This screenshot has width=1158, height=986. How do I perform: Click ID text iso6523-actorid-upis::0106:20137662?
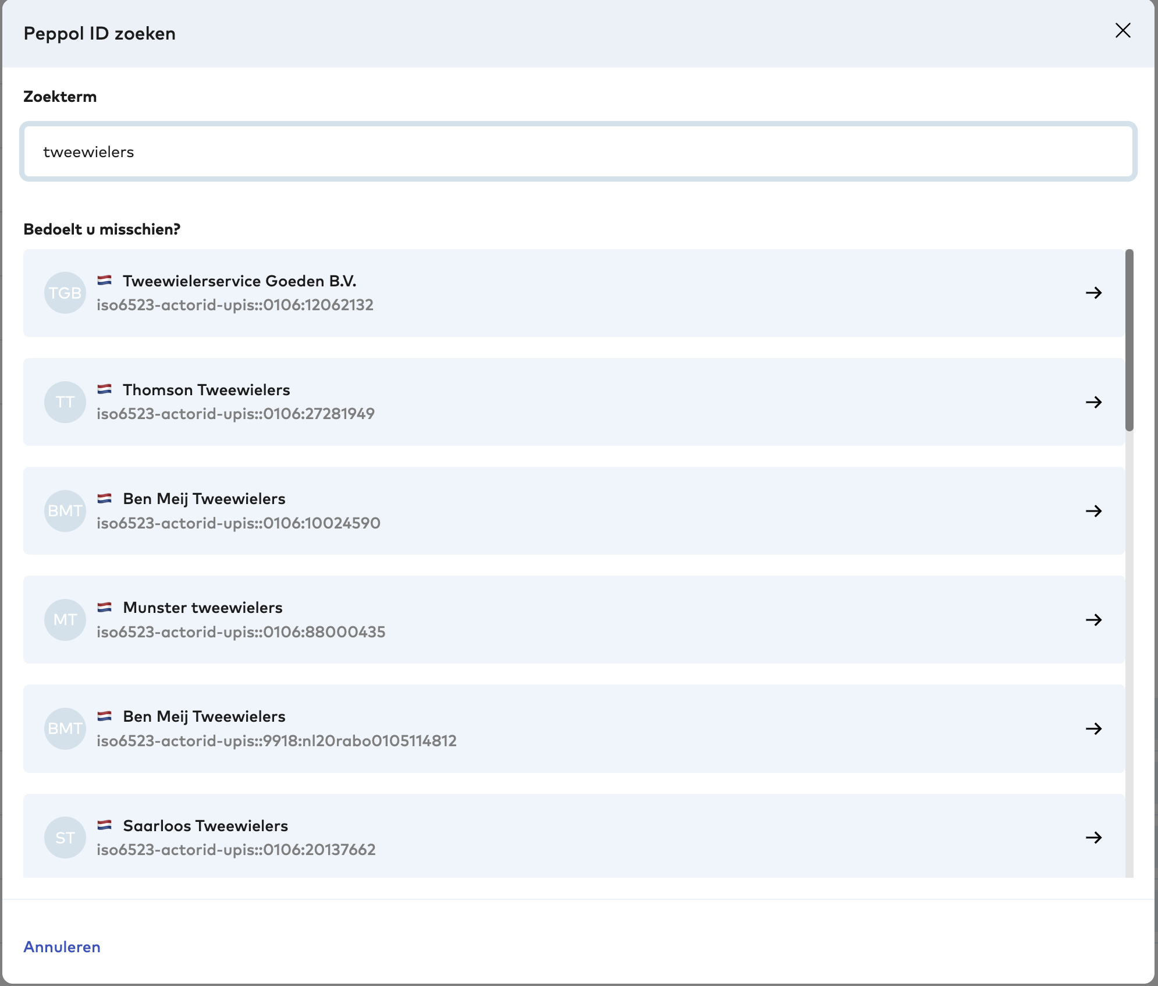(236, 850)
